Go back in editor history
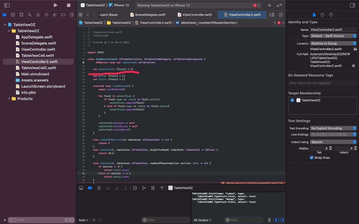Viewport: 359px width, 224px height. coord(88,15)
